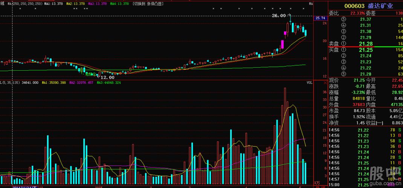Click the volume MA2:32076.457 legend
The image size is (403, 188).
(x=81, y=83)
